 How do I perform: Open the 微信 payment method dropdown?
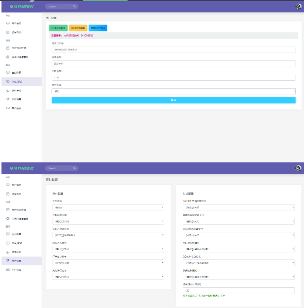[x=174, y=91]
